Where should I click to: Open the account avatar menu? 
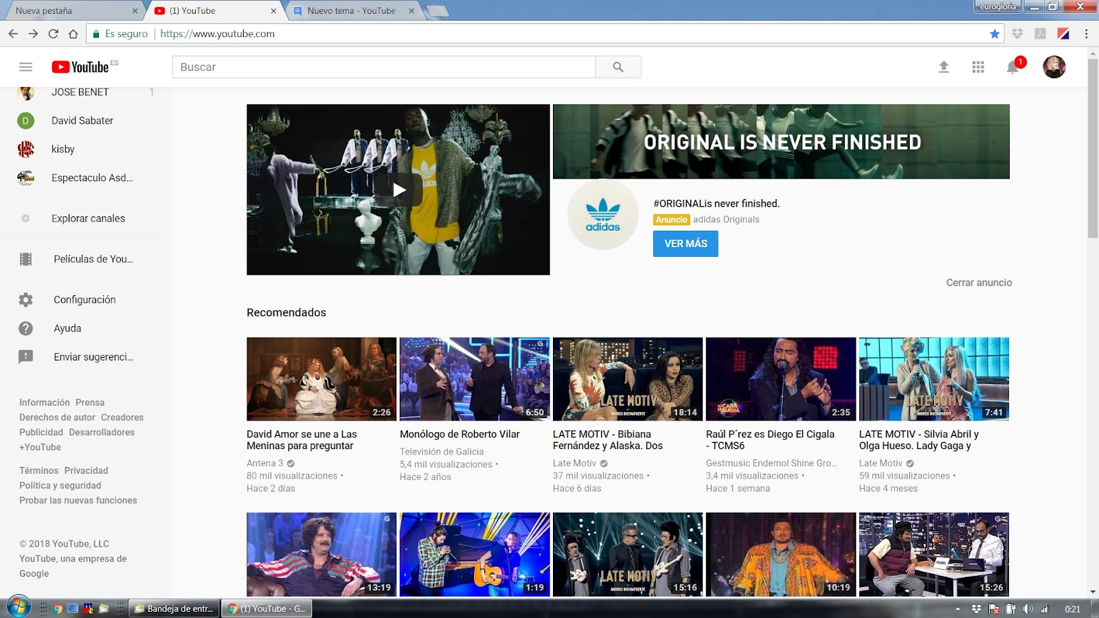point(1054,67)
